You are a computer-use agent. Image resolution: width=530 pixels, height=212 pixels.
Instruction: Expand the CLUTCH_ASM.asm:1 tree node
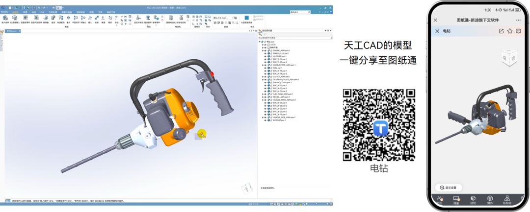(x=263, y=77)
